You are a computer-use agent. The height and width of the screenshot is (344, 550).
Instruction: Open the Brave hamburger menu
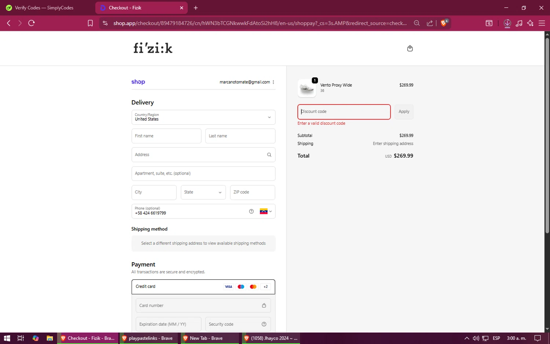coord(542,23)
